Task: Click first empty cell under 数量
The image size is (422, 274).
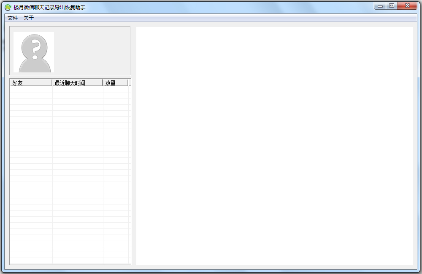Action: pyautogui.click(x=115, y=90)
